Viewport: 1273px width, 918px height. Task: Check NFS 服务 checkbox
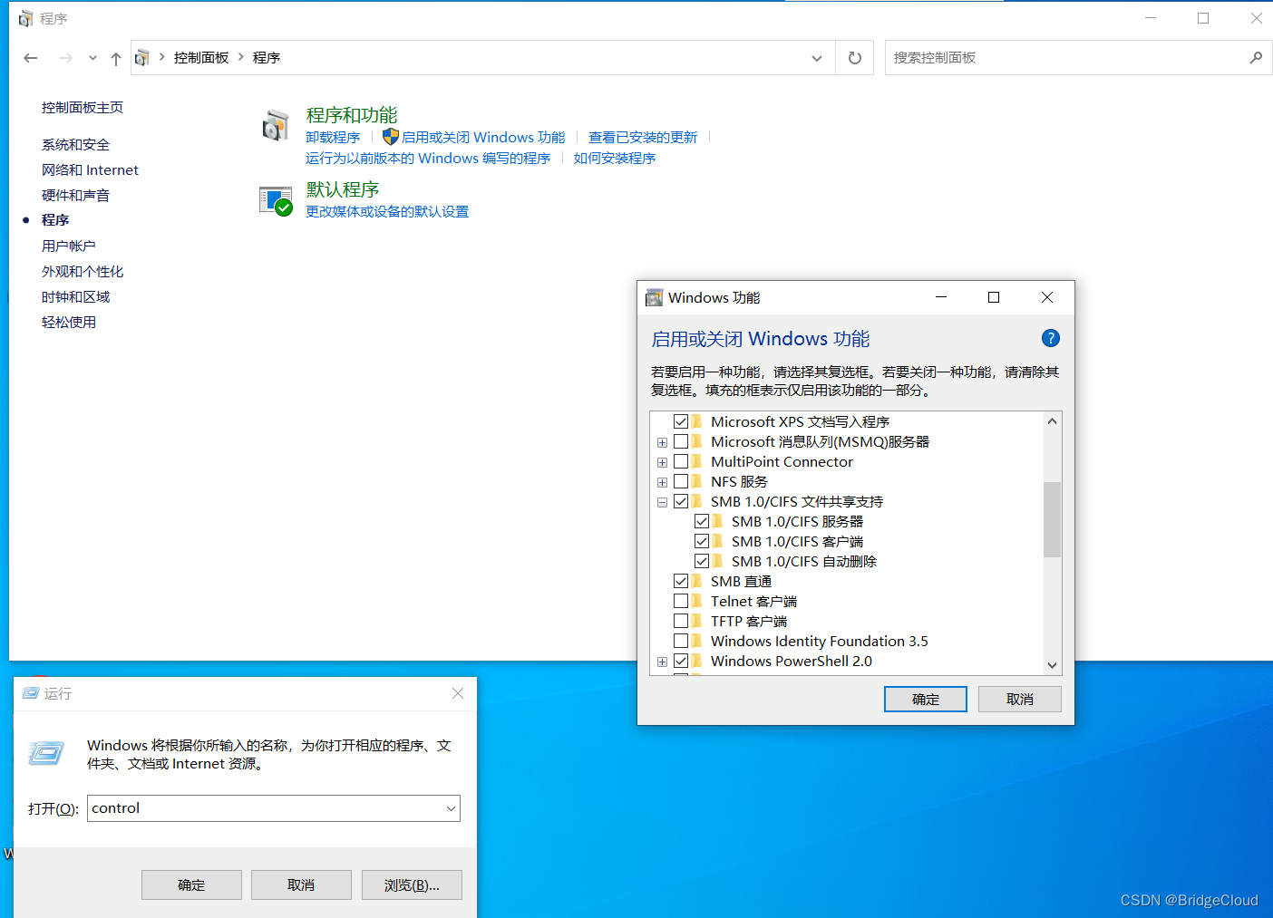pyautogui.click(x=681, y=481)
